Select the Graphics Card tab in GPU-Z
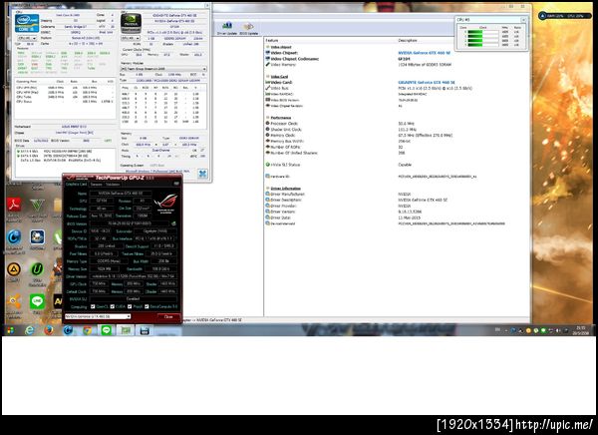 (77, 185)
